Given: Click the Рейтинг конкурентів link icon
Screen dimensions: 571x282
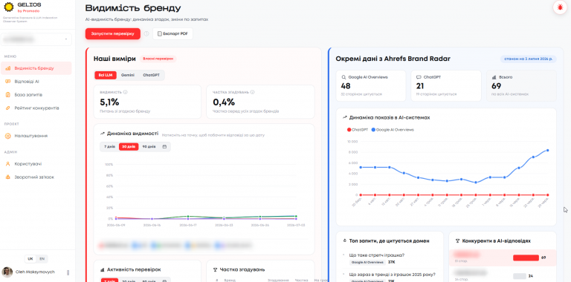Looking at the screenshot, I should coord(8,108).
